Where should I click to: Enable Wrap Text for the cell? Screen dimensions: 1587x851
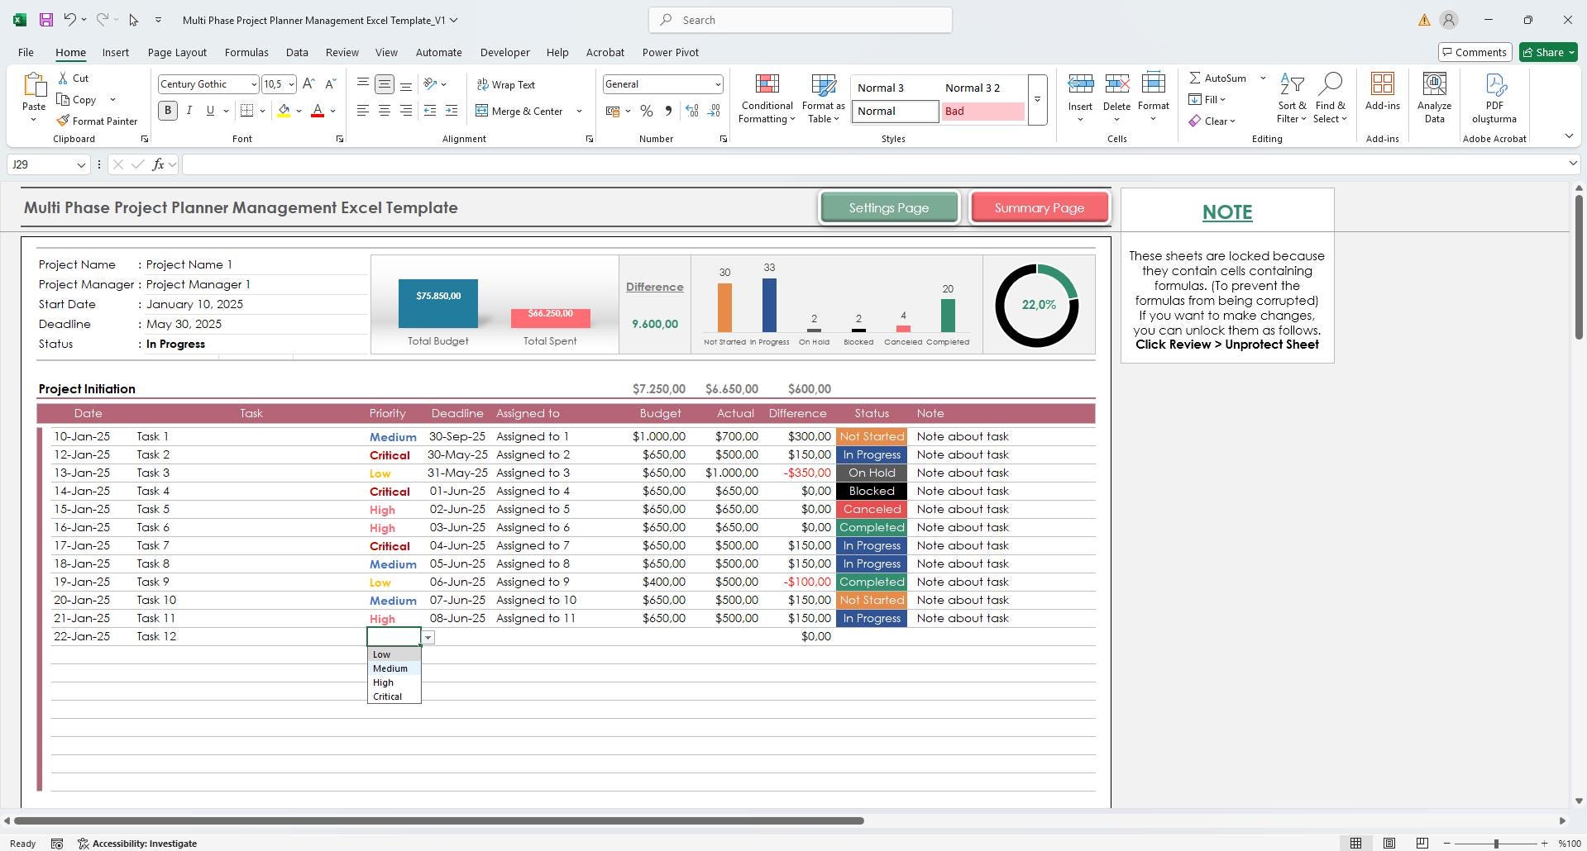tap(506, 83)
